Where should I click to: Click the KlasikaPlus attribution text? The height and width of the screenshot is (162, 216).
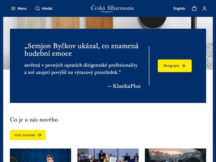(124, 86)
